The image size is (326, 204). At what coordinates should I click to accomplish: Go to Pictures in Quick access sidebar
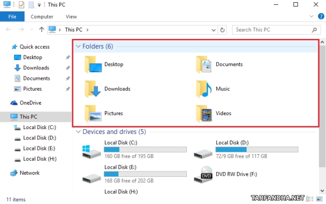point(33,89)
